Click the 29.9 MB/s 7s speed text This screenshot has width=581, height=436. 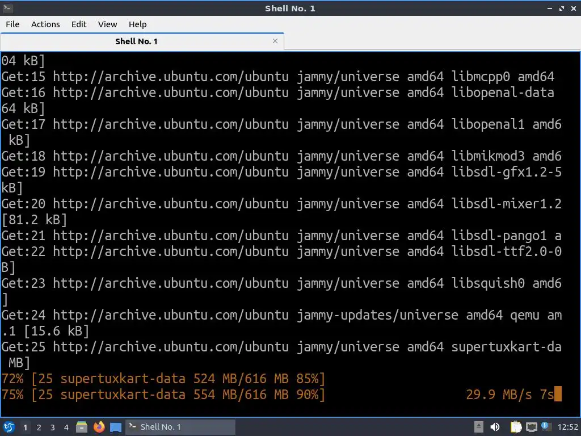coord(510,395)
